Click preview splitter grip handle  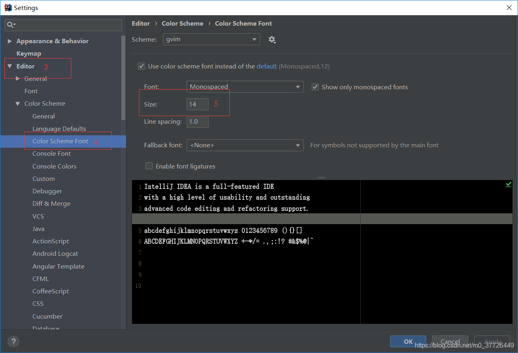click(322, 177)
